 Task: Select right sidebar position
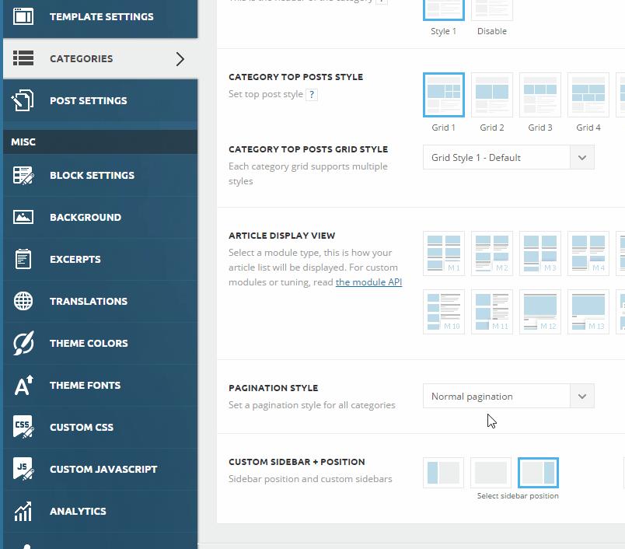click(538, 473)
